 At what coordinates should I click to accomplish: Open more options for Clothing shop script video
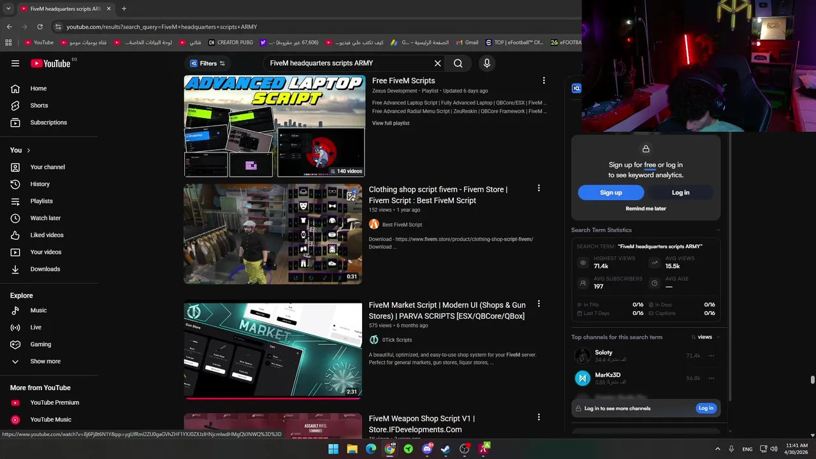(x=539, y=188)
